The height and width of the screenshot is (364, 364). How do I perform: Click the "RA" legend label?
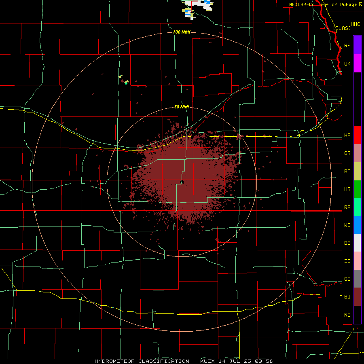tap(347, 207)
